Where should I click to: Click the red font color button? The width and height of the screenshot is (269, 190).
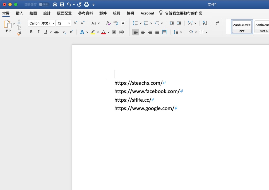coord(104,32)
